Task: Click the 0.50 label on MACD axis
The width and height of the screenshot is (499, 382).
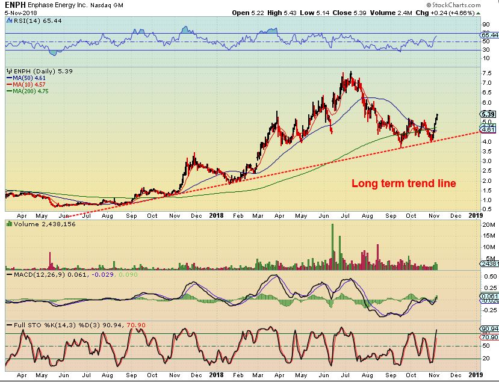Action: click(490, 276)
